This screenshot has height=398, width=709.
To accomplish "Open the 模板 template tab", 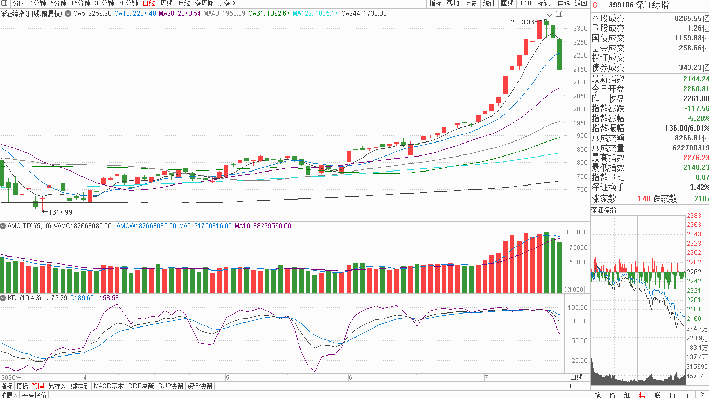I will pos(22,386).
